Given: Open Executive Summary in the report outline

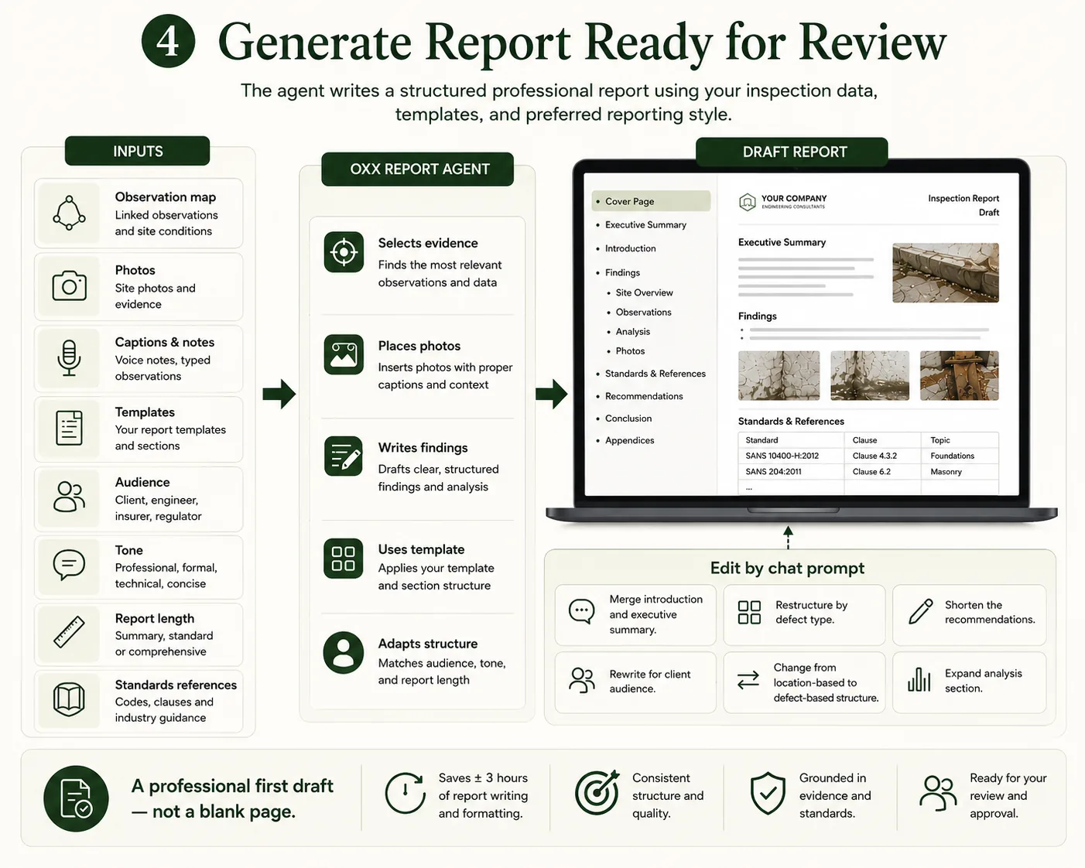Looking at the screenshot, I should pos(645,225).
